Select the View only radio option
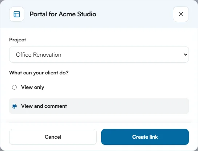 (15, 87)
